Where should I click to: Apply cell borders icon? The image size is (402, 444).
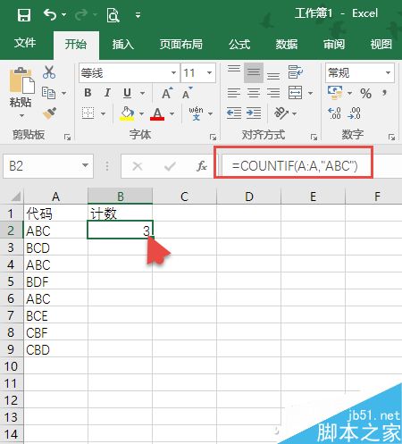88,113
